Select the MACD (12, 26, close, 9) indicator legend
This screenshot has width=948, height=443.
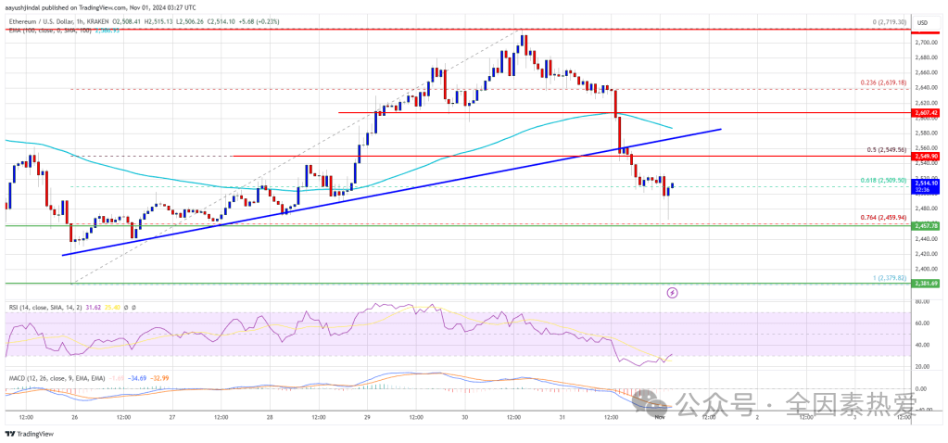click(x=55, y=378)
